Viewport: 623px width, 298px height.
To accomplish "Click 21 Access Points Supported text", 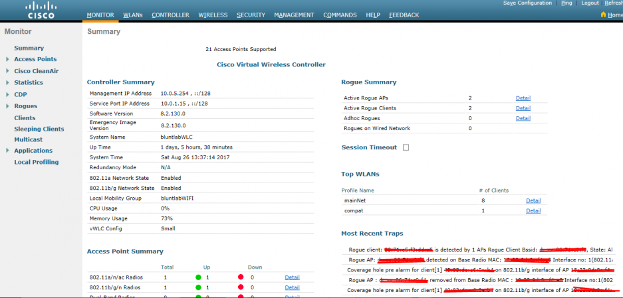I will click(x=241, y=49).
